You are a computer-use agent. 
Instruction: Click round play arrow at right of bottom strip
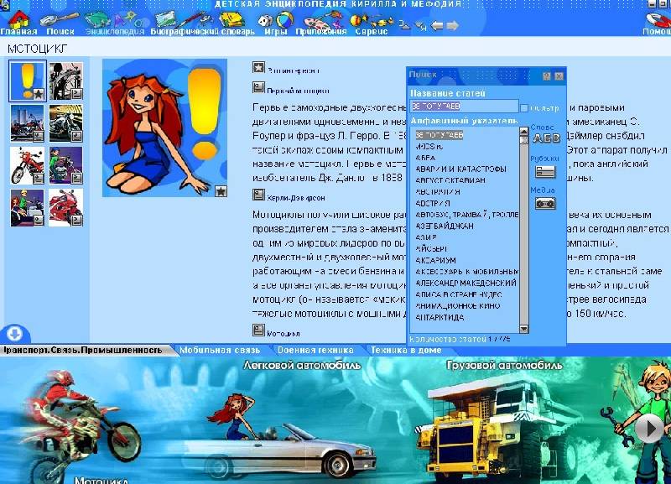pos(649,428)
